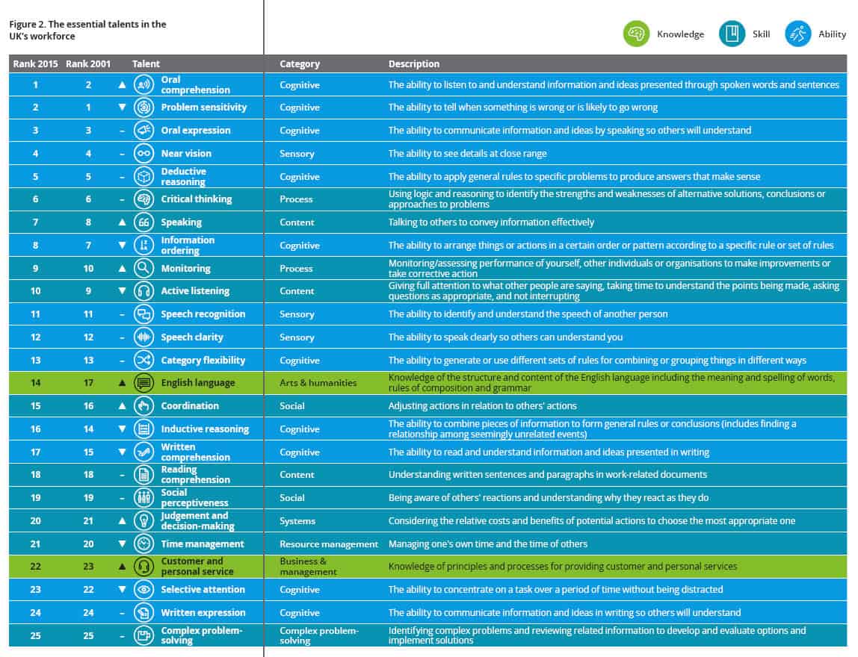Click the Critical thinking talent name

[196, 199]
